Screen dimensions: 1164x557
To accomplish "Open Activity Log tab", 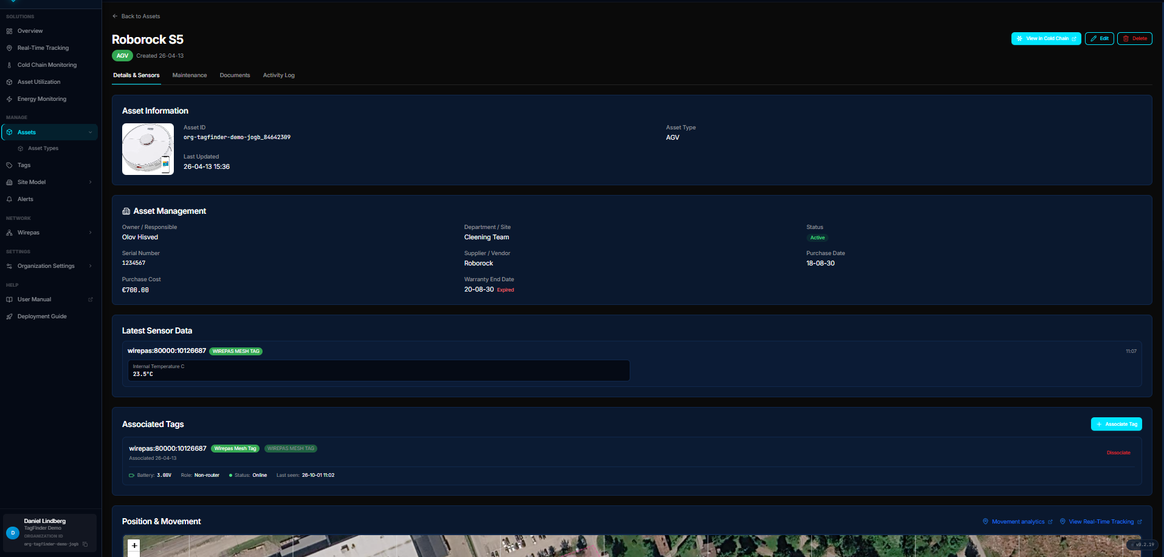I will point(278,75).
